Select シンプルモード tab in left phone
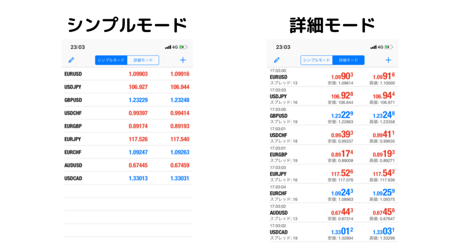467x249 pixels. tap(111, 60)
